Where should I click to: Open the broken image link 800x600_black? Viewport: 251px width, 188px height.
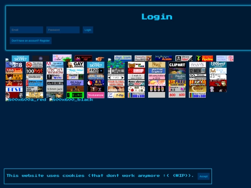click(x=71, y=100)
